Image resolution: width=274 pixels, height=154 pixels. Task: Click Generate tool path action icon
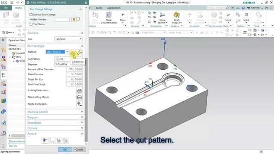45,140
